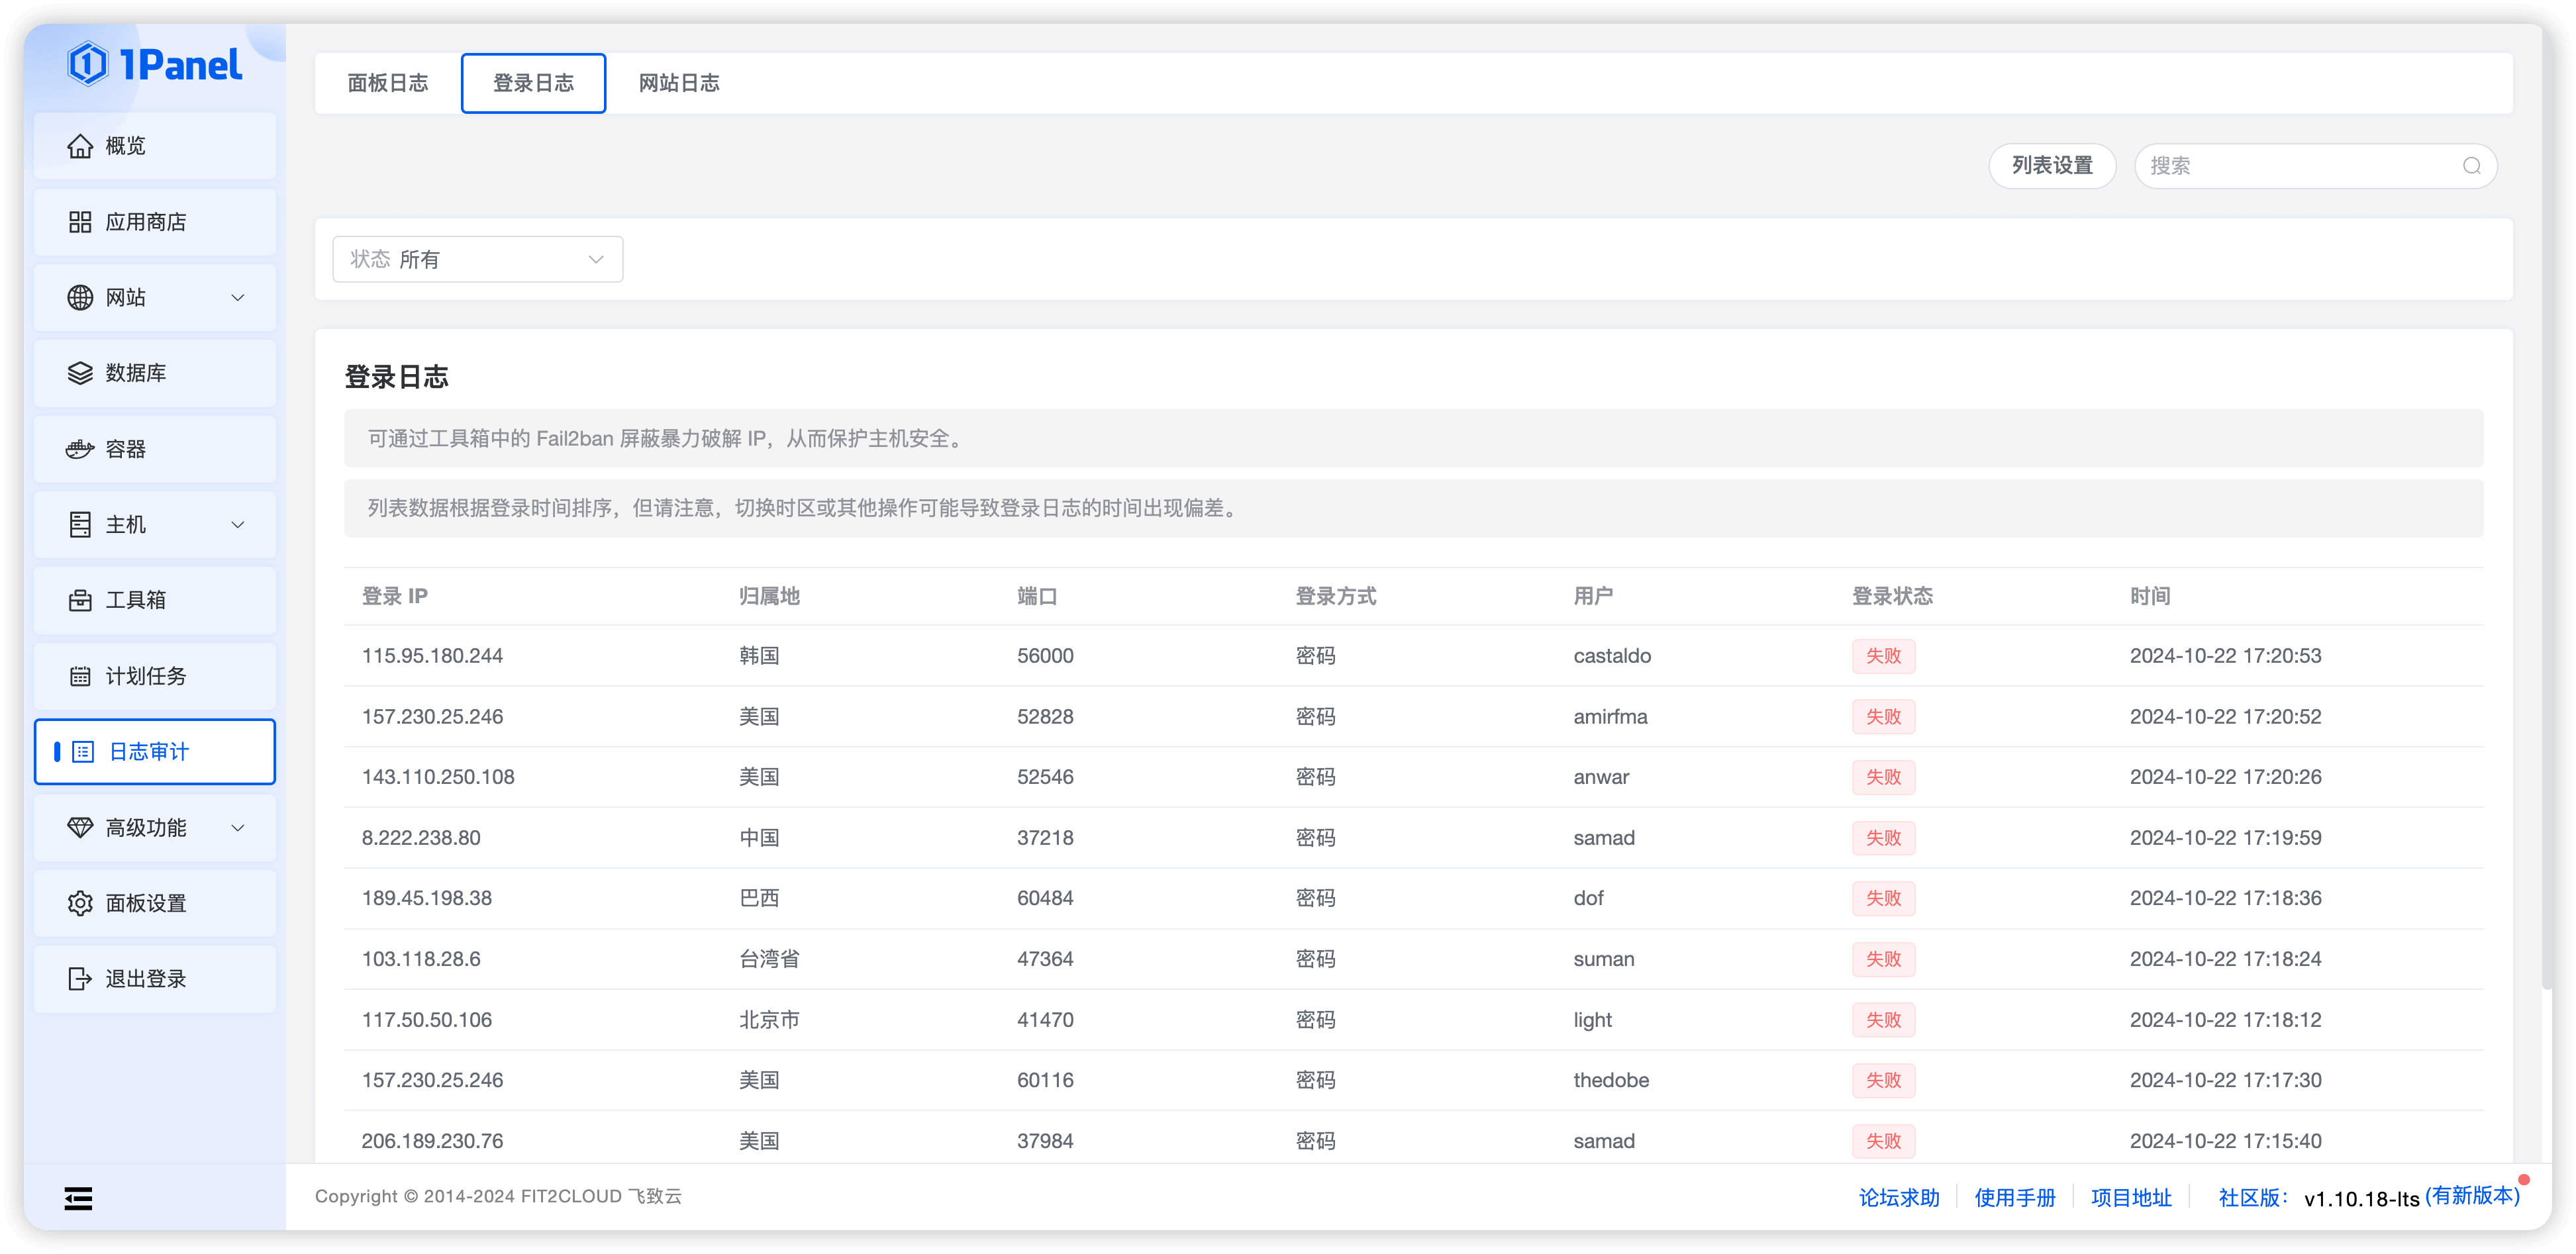This screenshot has height=1254, width=2576.
Task: Open the 应用商店 app store grid icon
Action: tap(80, 222)
